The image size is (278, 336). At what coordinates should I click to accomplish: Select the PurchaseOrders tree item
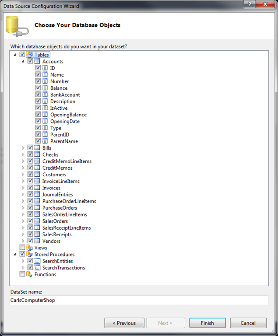[x=60, y=208]
